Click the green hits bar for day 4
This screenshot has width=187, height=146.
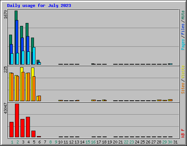[x=27, y=30]
